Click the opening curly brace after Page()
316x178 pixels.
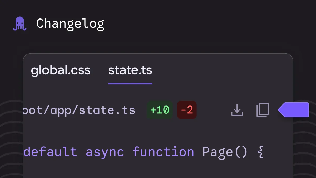(x=260, y=152)
